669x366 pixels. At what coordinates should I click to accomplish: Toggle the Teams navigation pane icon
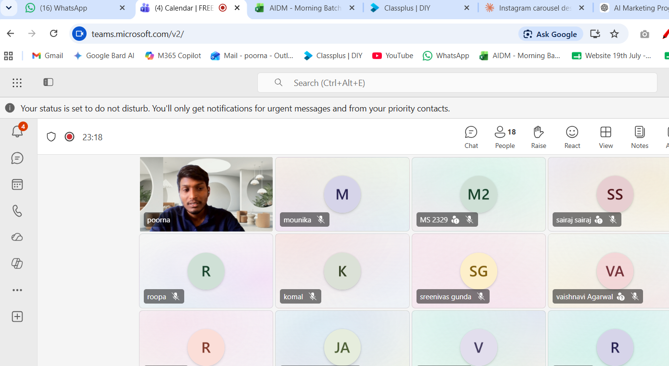pos(48,82)
